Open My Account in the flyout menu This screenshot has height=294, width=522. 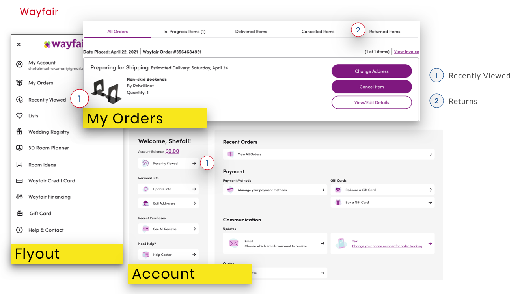42,63
